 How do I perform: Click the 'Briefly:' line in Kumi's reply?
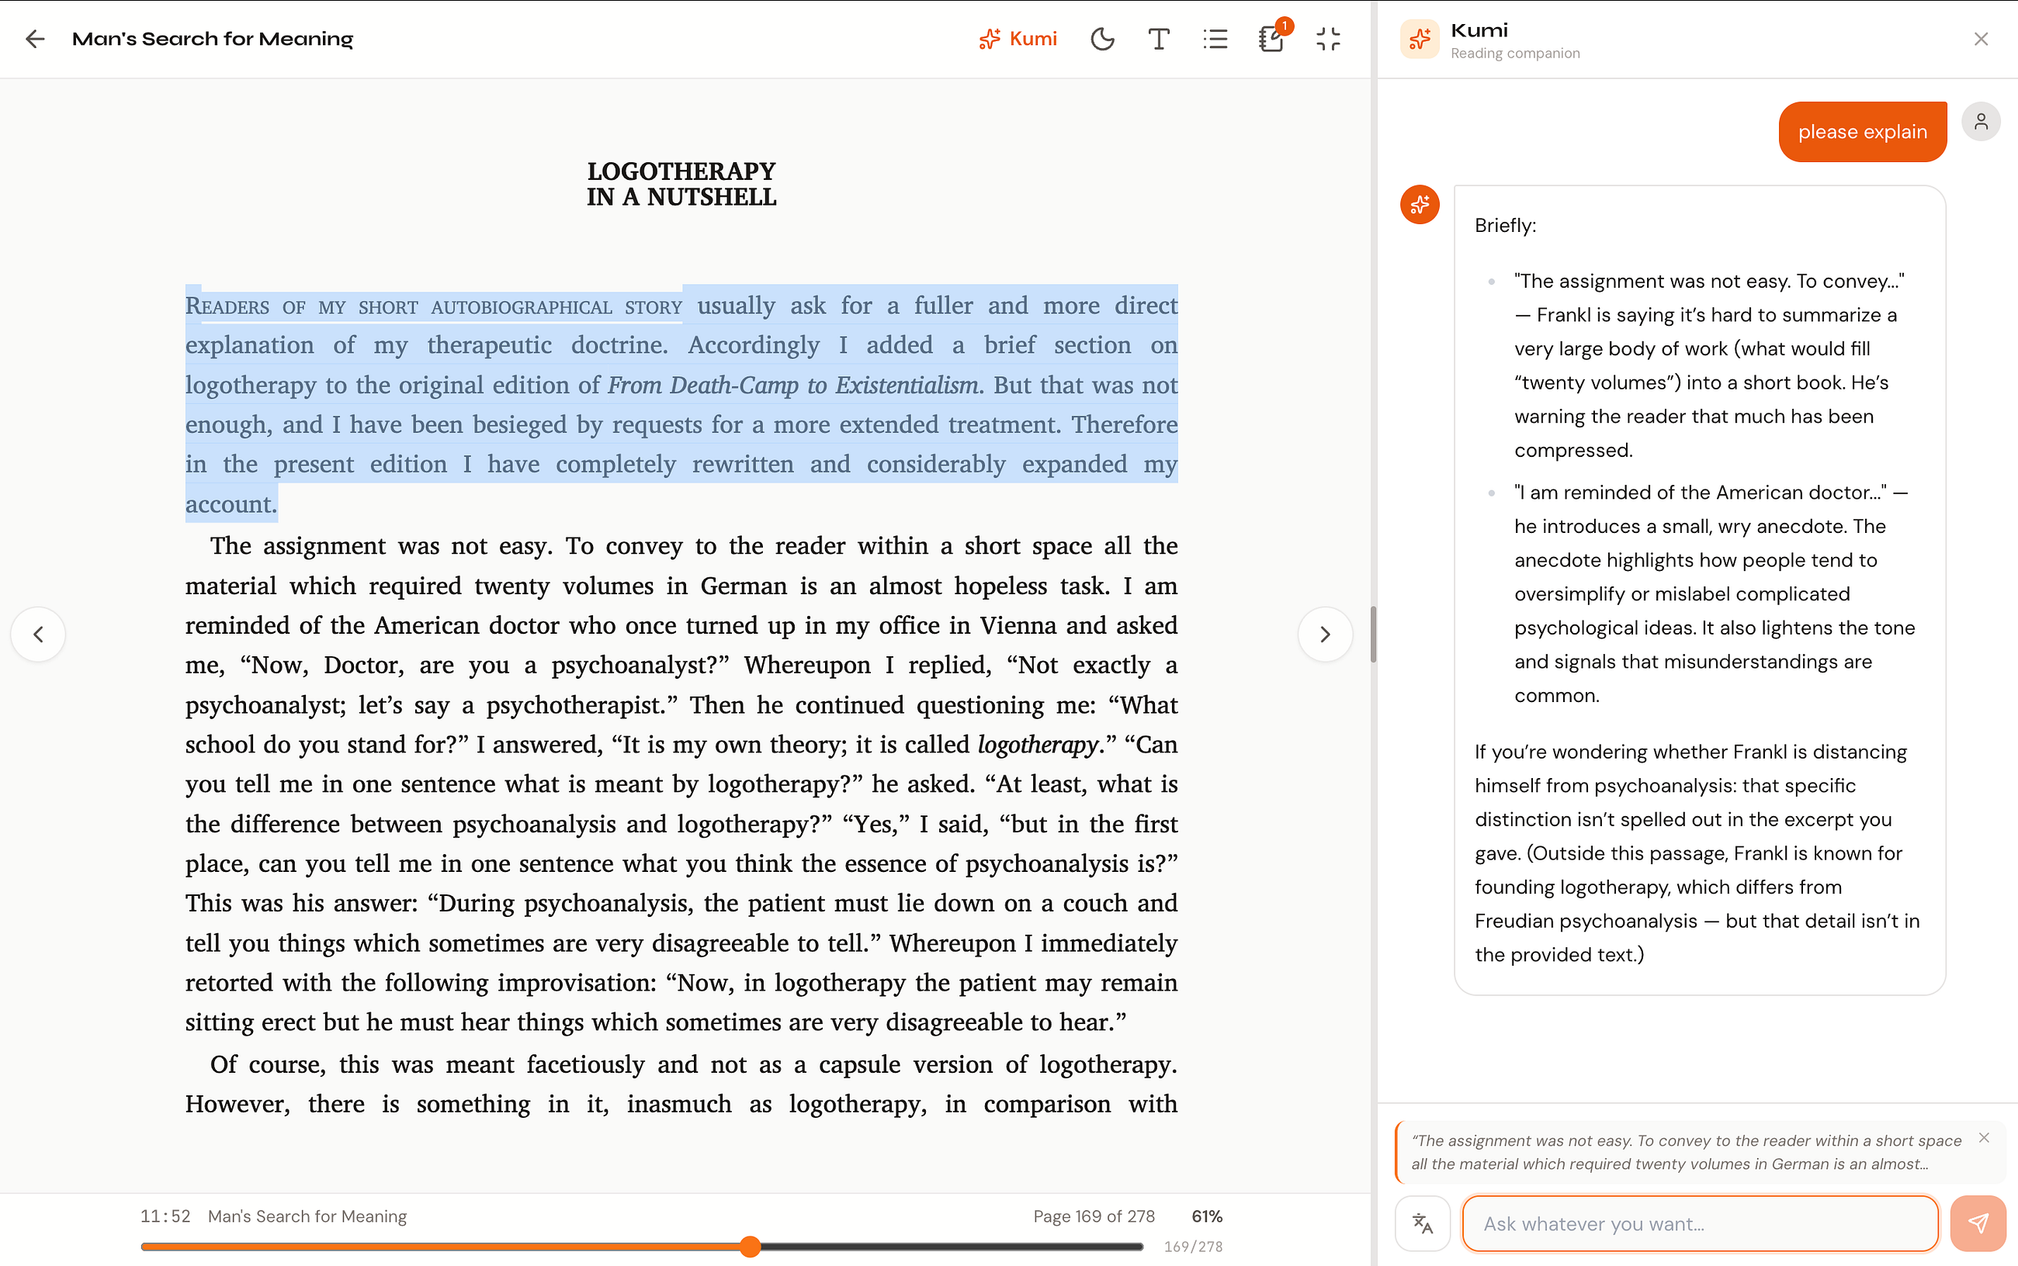[1504, 225]
